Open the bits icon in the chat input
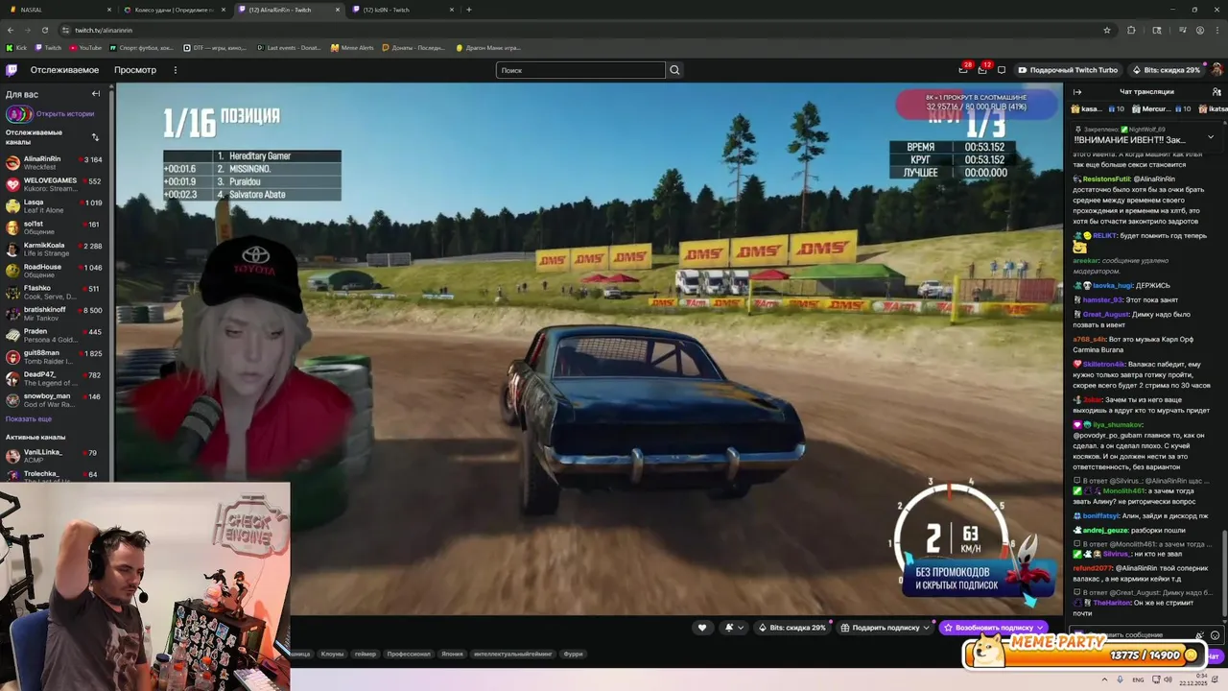The height and width of the screenshot is (691, 1228). point(1200,635)
